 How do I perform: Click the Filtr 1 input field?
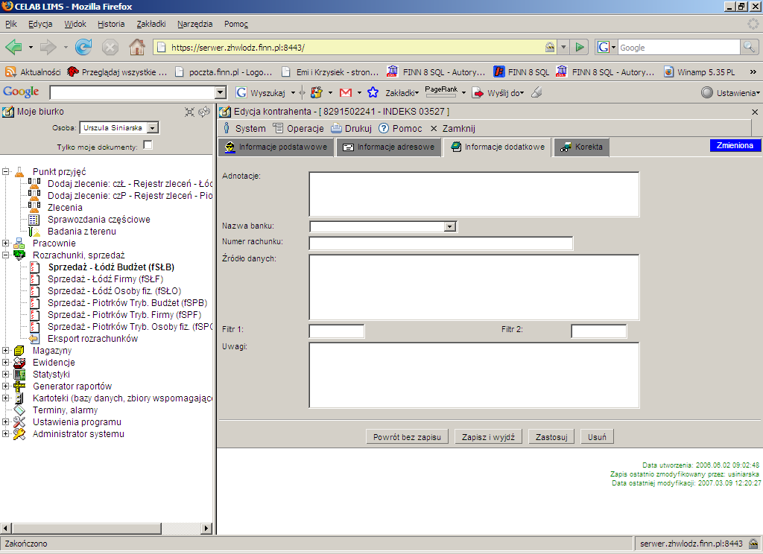[337, 331]
